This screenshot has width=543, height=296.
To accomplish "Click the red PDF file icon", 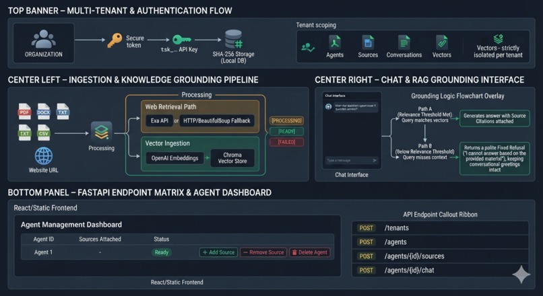I will [x=24, y=112].
